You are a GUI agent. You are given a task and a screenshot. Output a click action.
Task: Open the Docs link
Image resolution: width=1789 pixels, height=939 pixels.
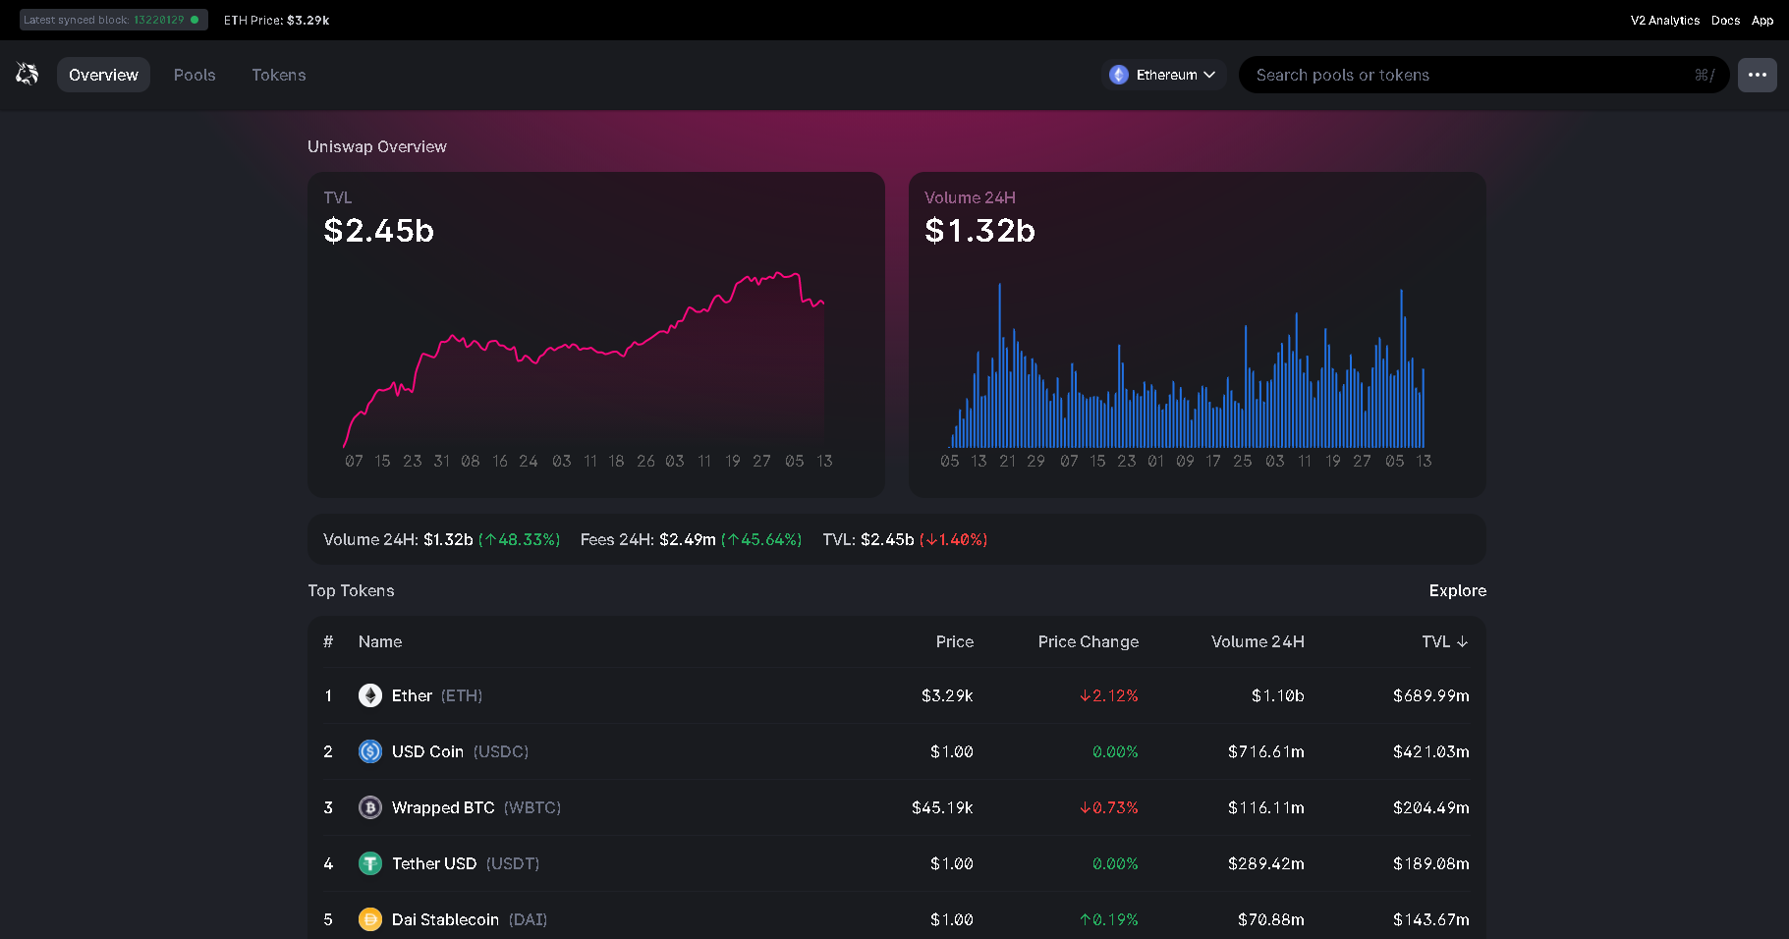click(x=1725, y=20)
